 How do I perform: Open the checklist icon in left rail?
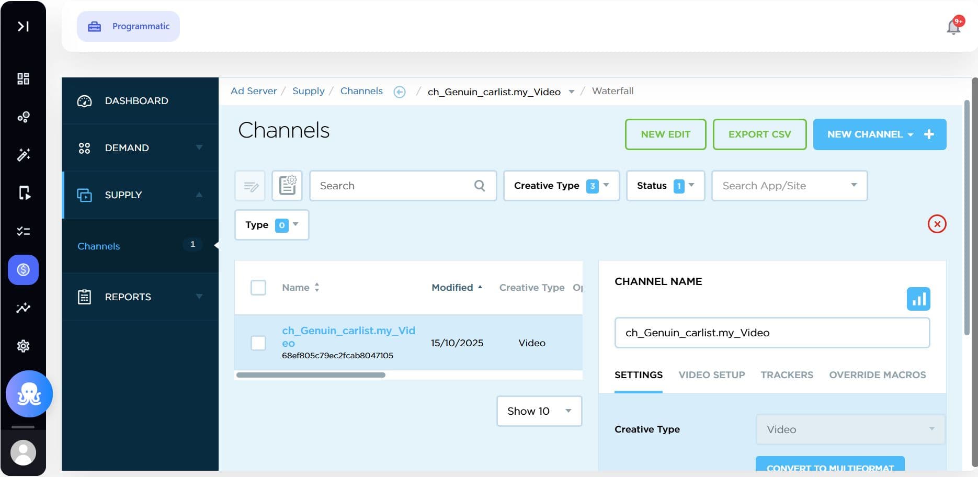tap(23, 231)
